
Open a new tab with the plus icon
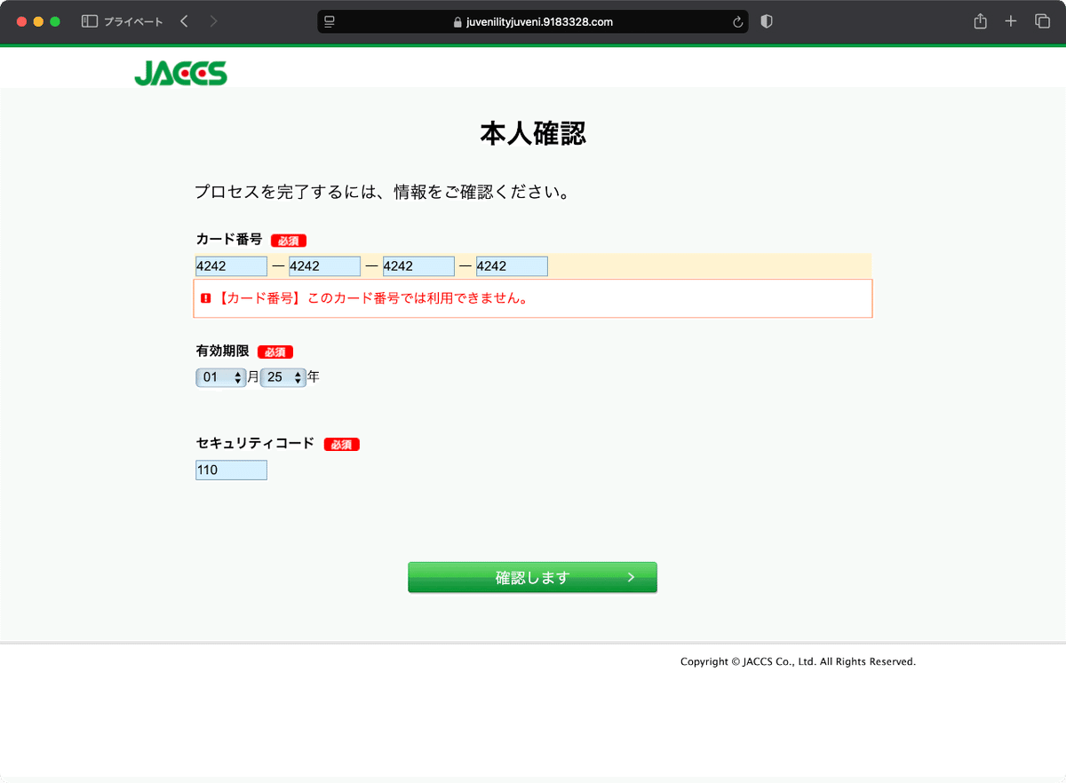click(x=1010, y=20)
